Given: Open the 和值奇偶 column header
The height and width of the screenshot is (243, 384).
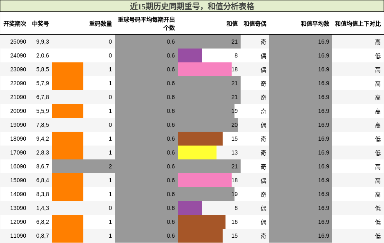Looking at the screenshot, I should pyautogui.click(x=255, y=23).
